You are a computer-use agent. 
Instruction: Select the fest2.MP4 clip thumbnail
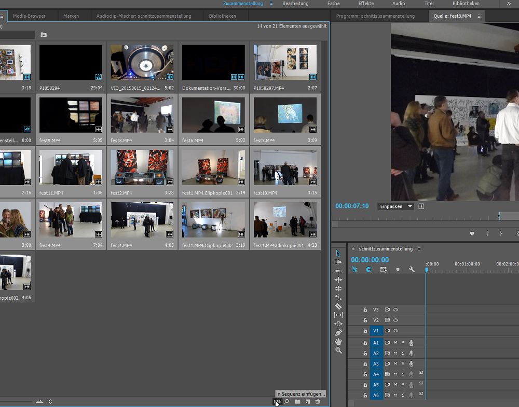(142, 167)
